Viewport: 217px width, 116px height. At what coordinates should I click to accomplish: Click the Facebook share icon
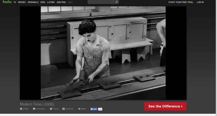coord(64,109)
